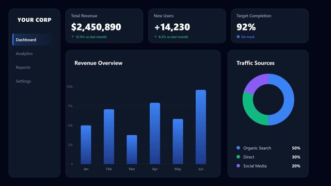Click the green Direct legend dot

click(x=239, y=157)
